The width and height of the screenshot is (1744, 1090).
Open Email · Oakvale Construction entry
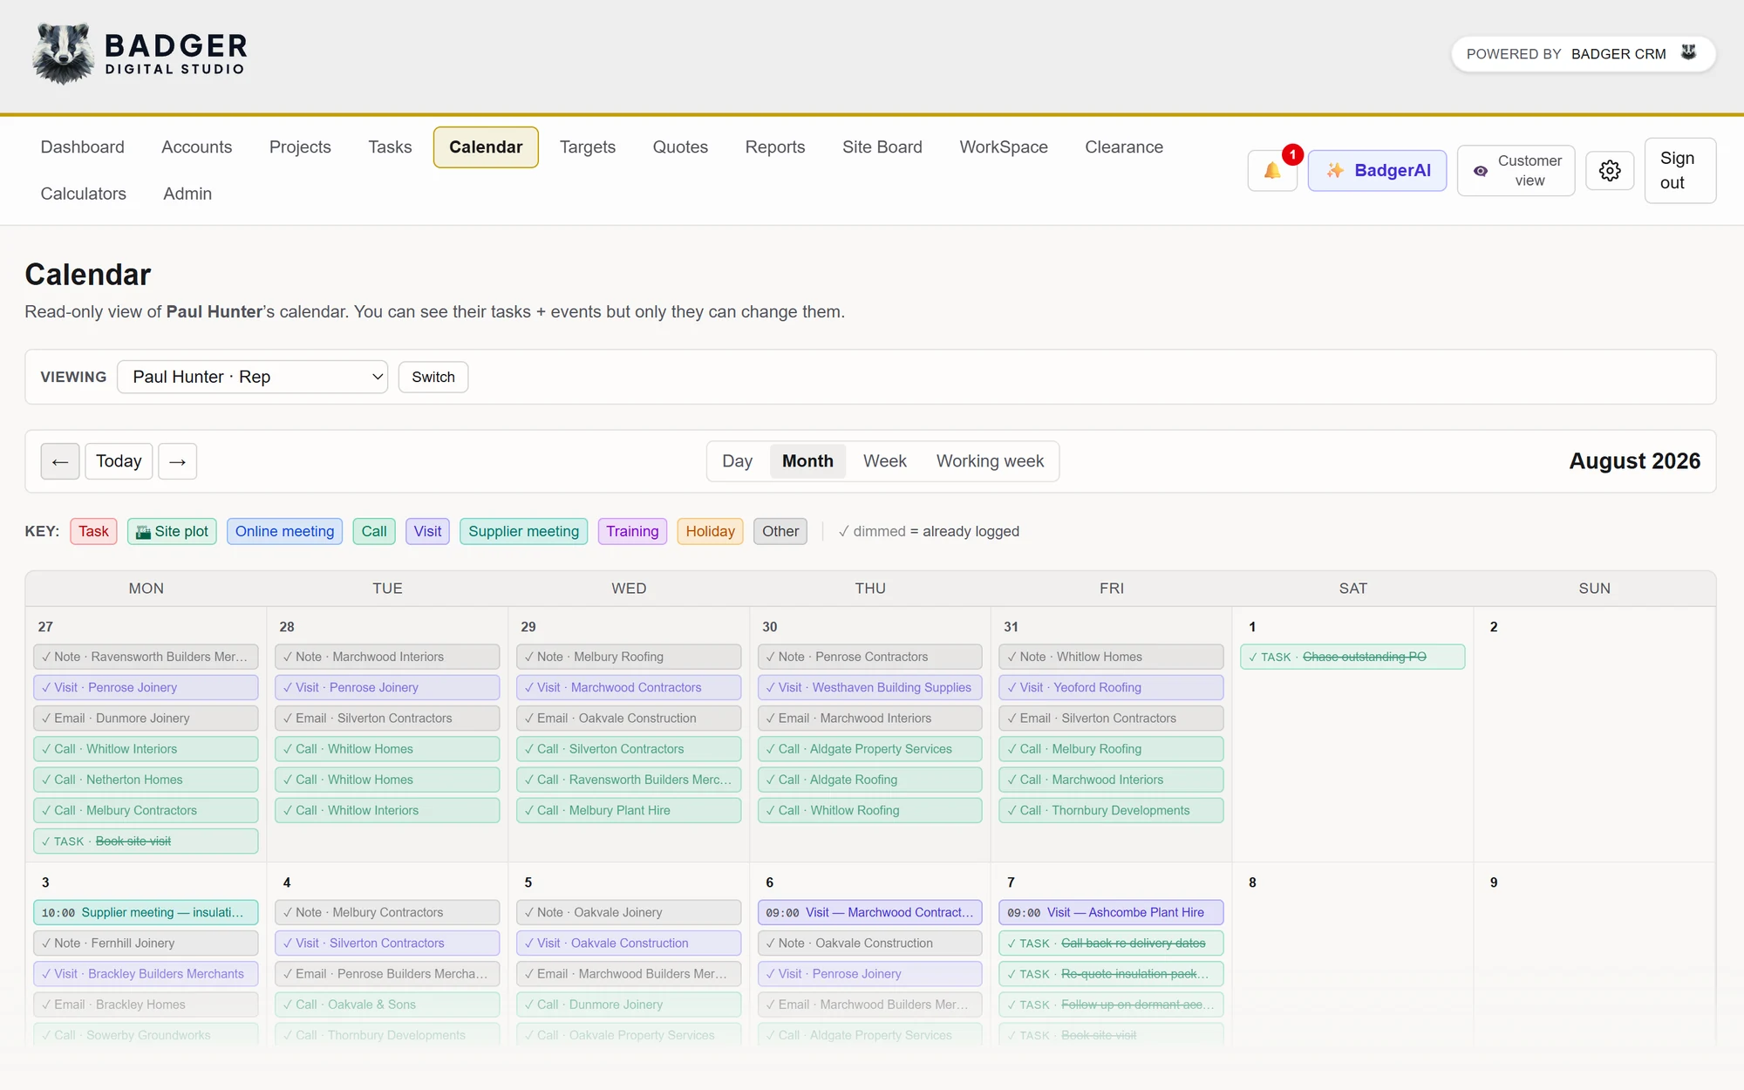click(629, 718)
